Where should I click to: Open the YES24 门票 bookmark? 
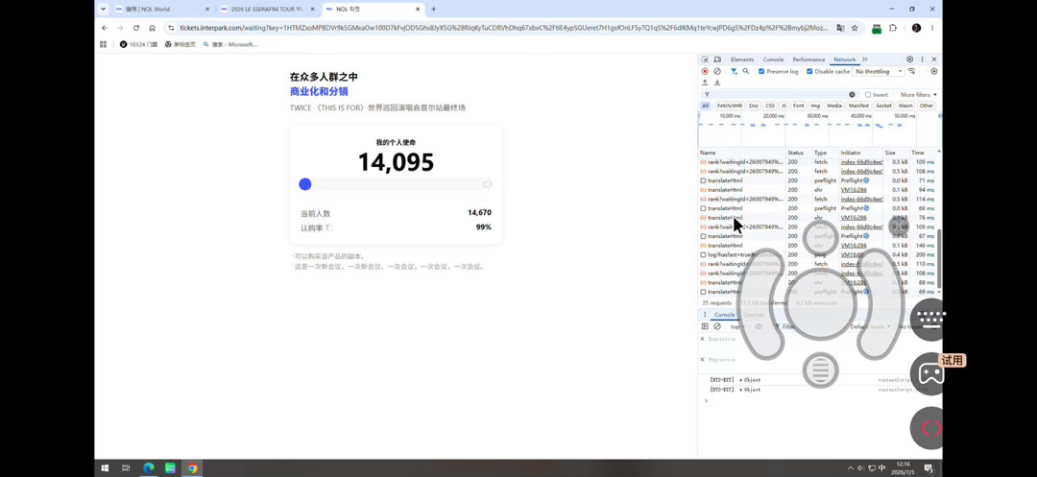[139, 44]
